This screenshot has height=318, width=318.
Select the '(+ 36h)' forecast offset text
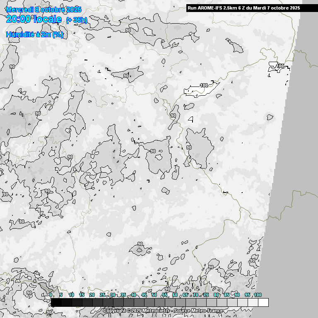pos(77,20)
